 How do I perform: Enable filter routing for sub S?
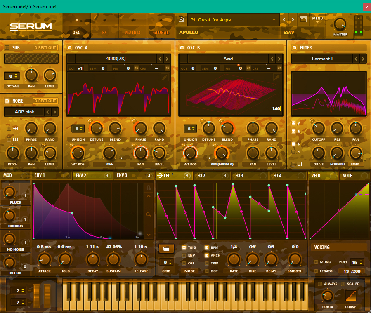tap(293, 152)
